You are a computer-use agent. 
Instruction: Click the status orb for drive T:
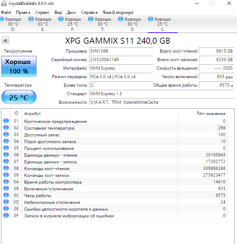pyautogui.click(x=91, y=19)
